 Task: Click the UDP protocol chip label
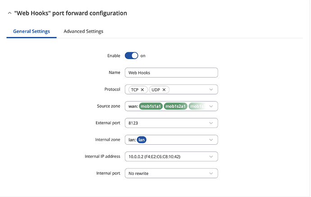[x=155, y=90]
